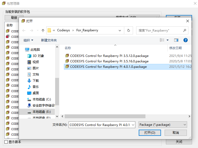Open the Package file type dropdown
Screen dimensions: 198x148
pos(163,125)
